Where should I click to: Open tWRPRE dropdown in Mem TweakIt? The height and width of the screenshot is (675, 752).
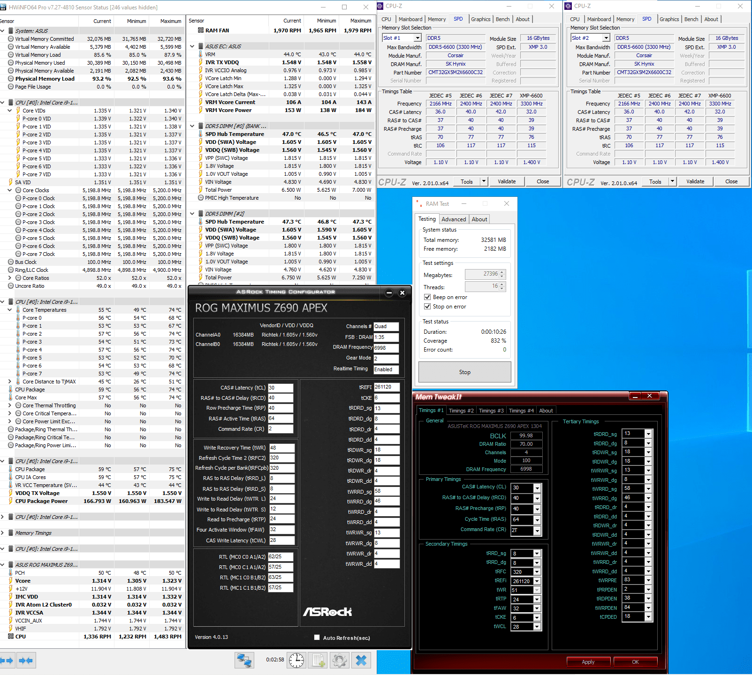pyautogui.click(x=648, y=580)
